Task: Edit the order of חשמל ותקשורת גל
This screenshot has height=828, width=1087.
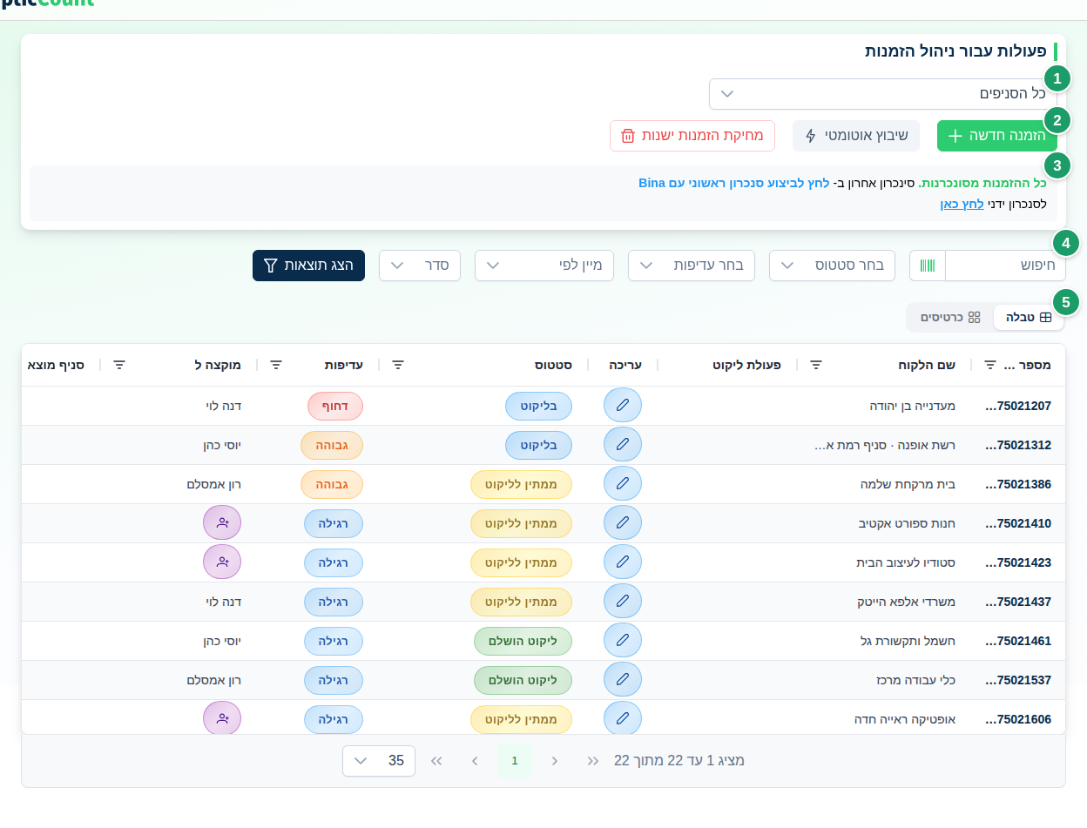Action: click(623, 641)
